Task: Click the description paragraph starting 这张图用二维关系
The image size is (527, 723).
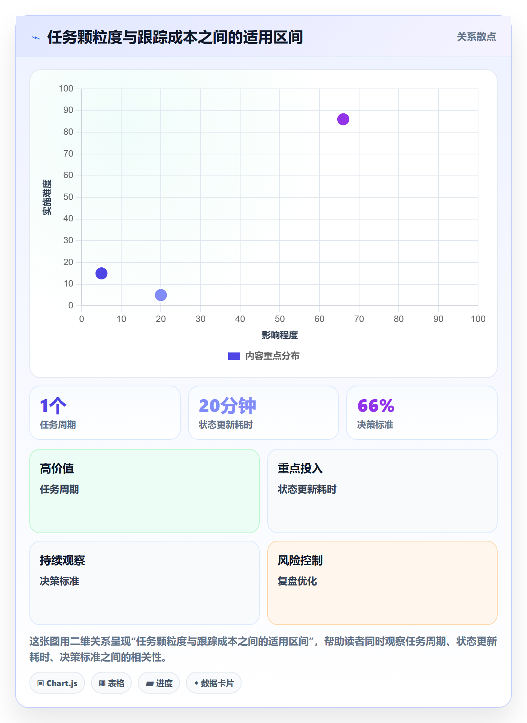Action: [263, 649]
